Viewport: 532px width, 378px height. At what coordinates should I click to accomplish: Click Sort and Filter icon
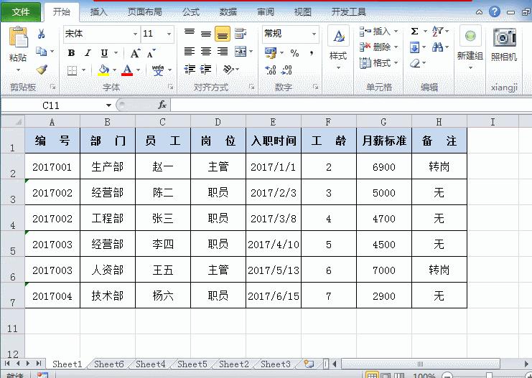(x=437, y=32)
